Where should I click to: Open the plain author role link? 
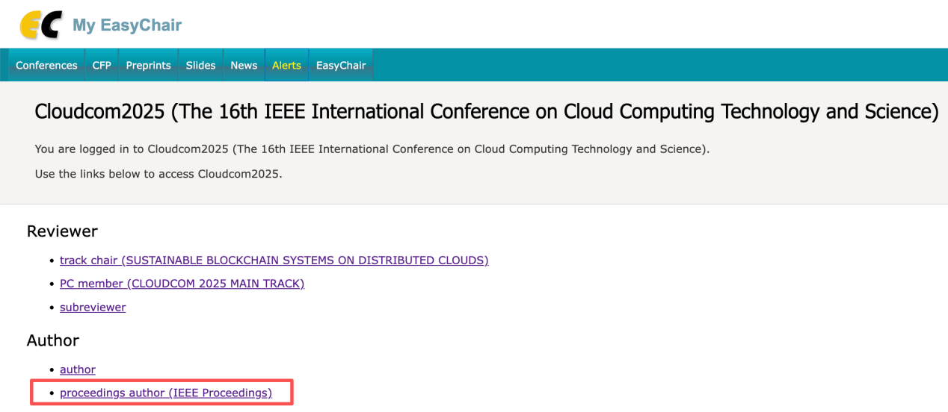[x=78, y=369]
